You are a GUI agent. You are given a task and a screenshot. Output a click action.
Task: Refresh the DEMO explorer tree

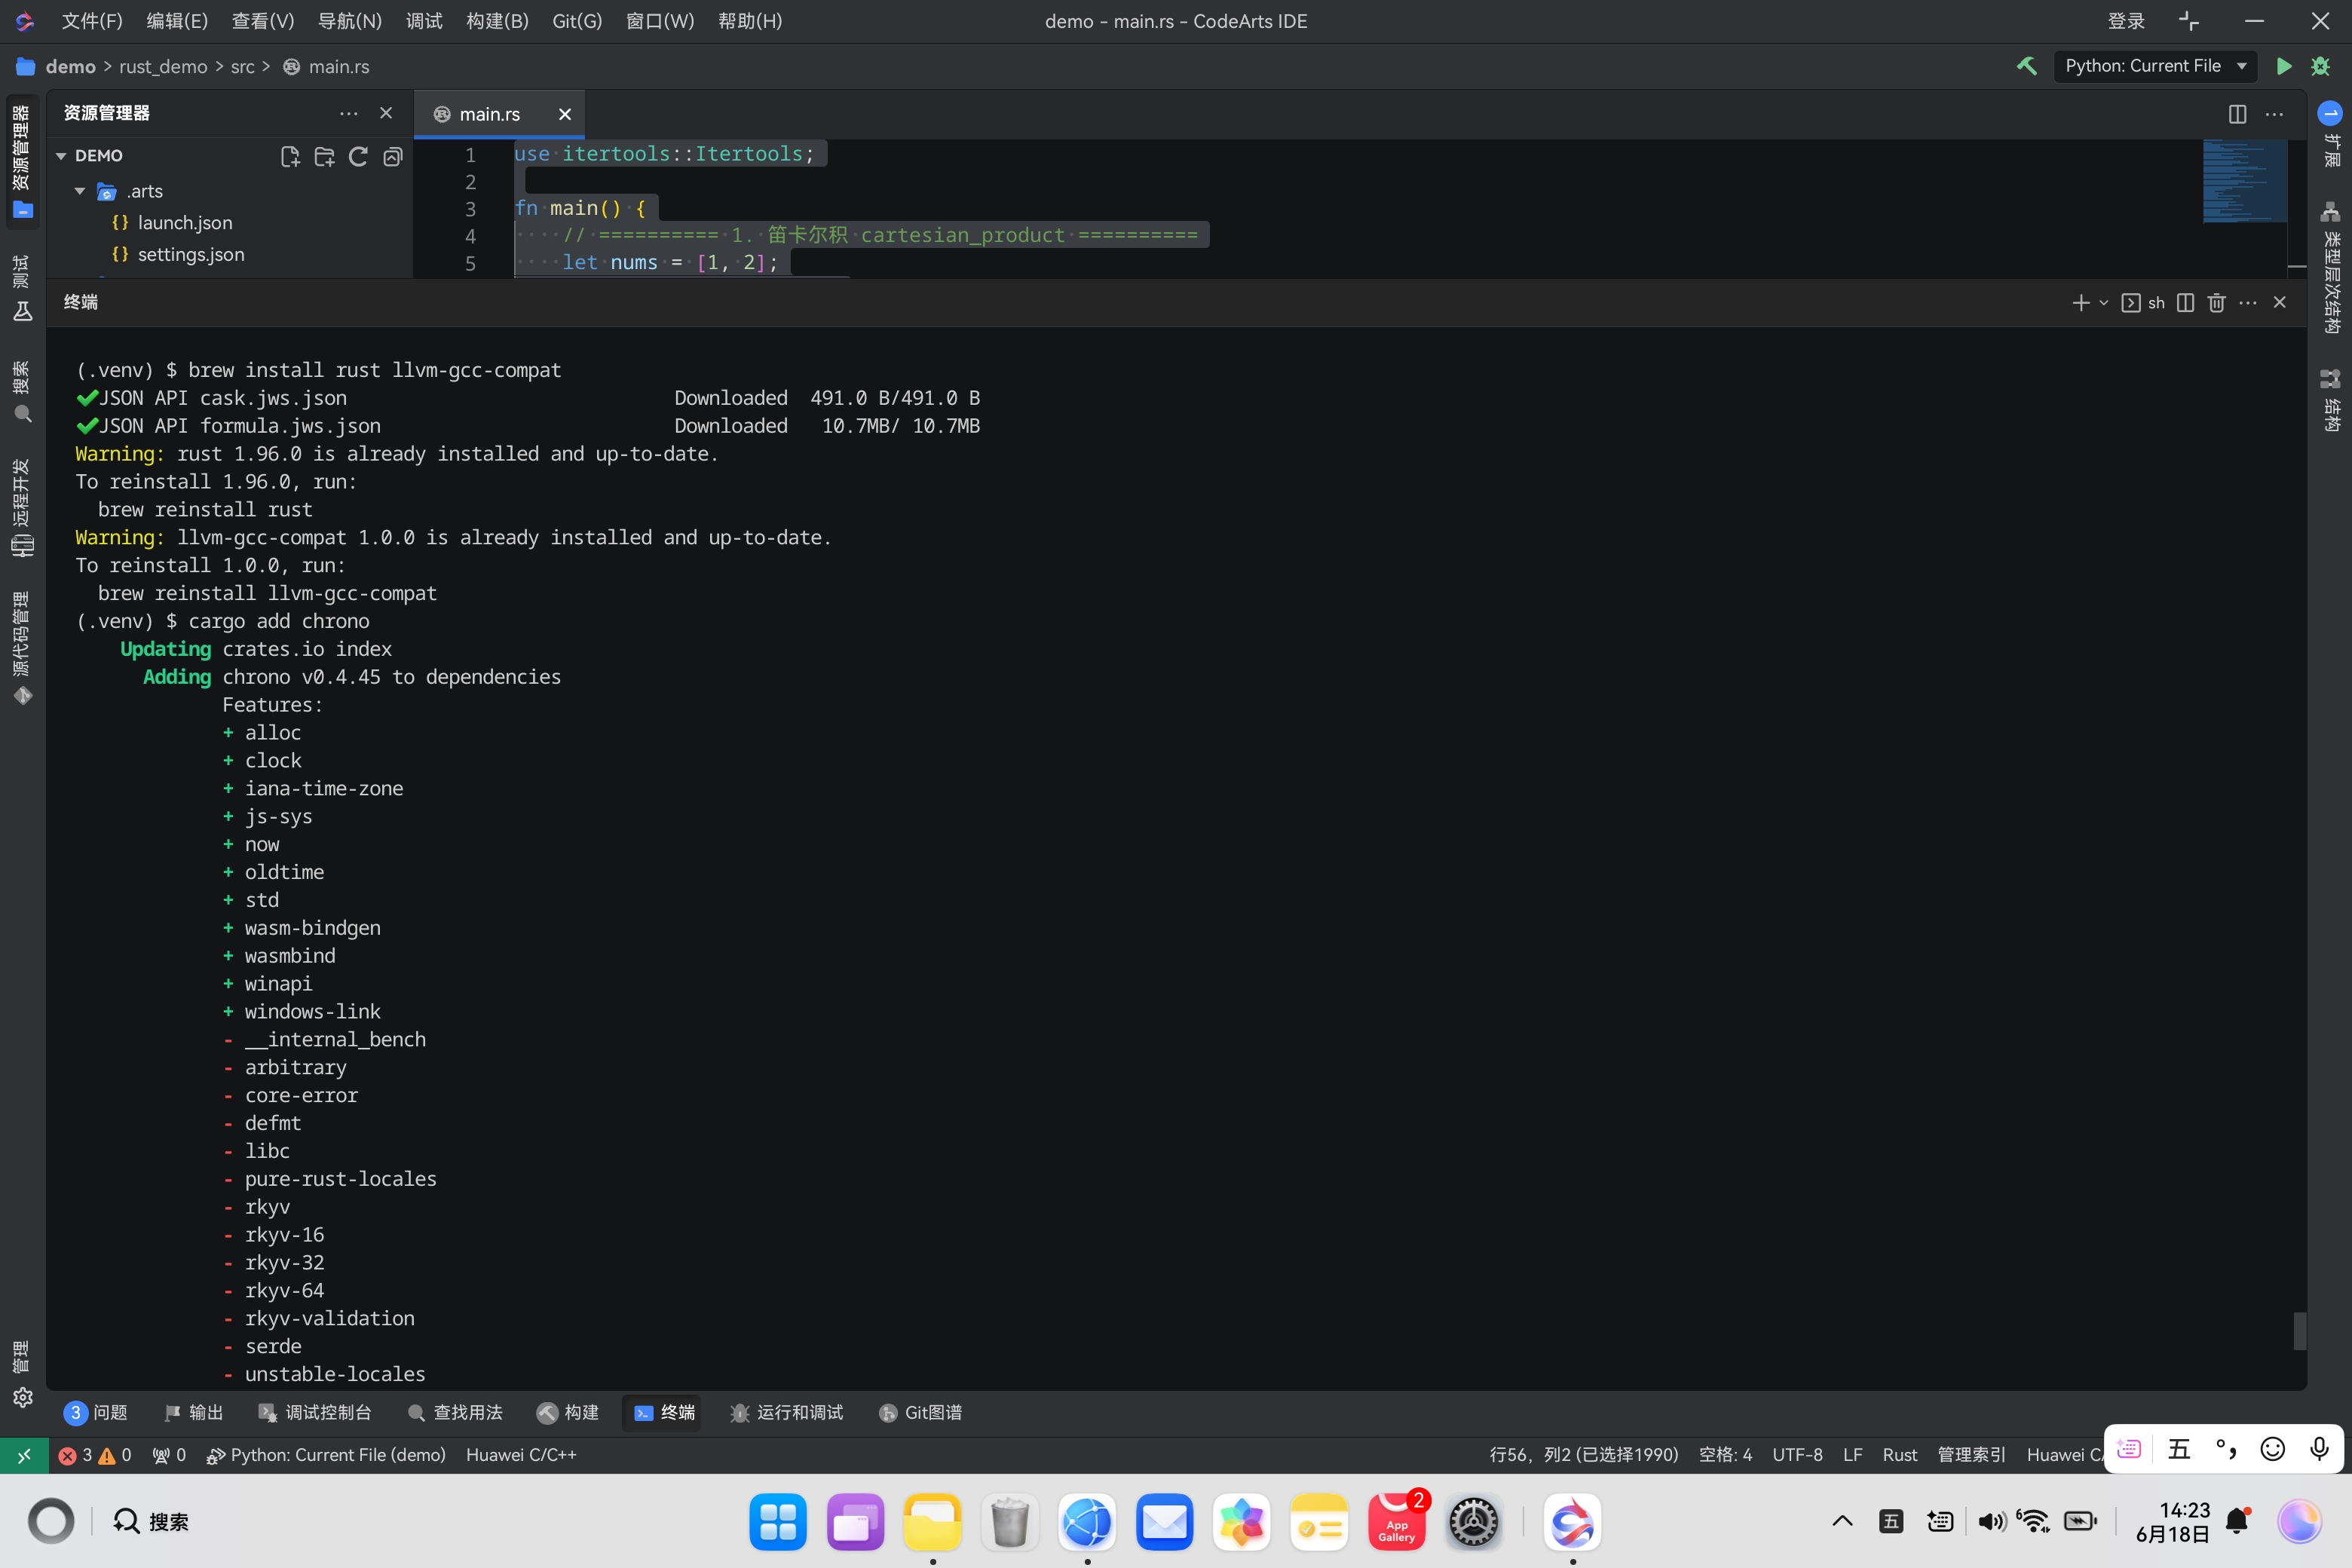point(358,156)
